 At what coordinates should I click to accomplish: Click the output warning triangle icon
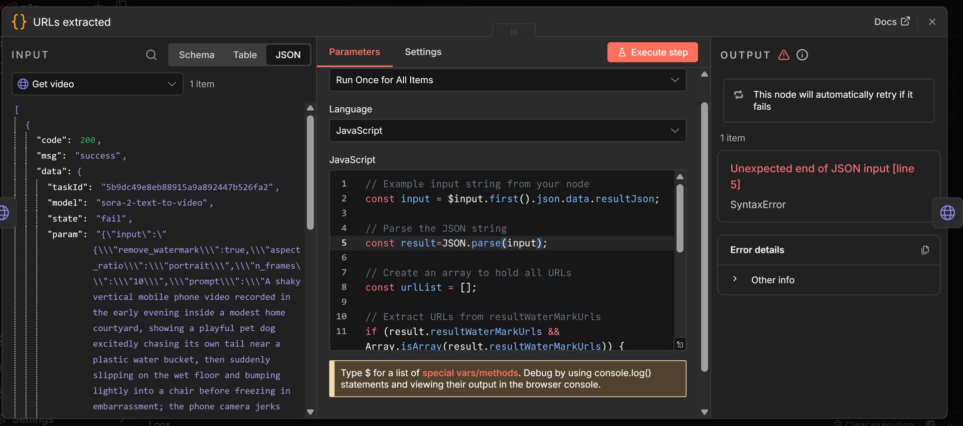point(783,55)
